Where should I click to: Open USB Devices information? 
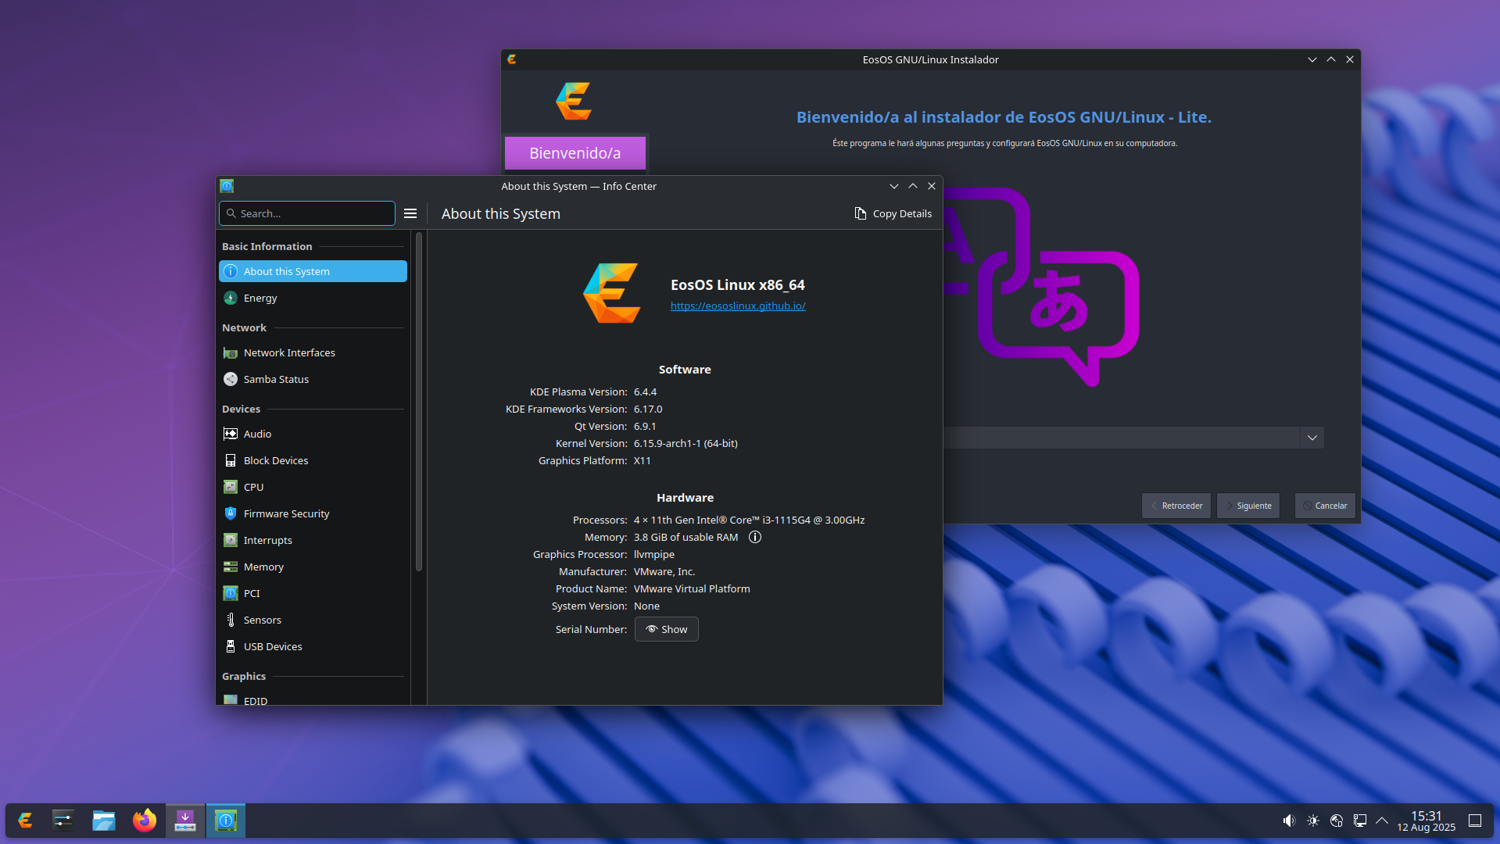[x=272, y=646]
